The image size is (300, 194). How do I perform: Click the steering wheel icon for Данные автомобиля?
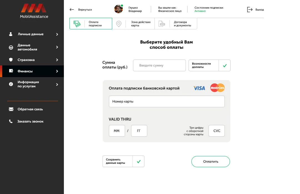[11, 47]
